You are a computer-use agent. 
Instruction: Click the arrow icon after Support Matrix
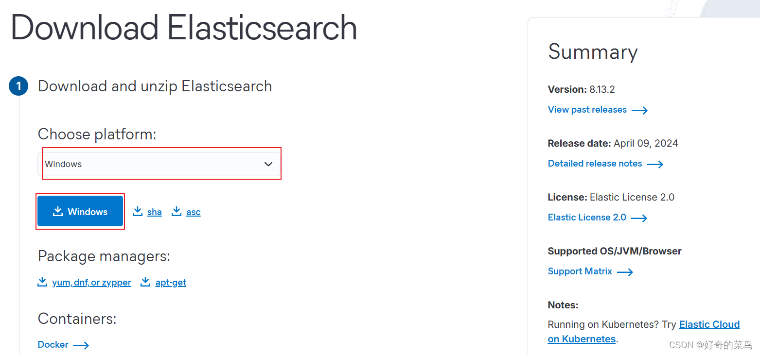click(x=626, y=272)
